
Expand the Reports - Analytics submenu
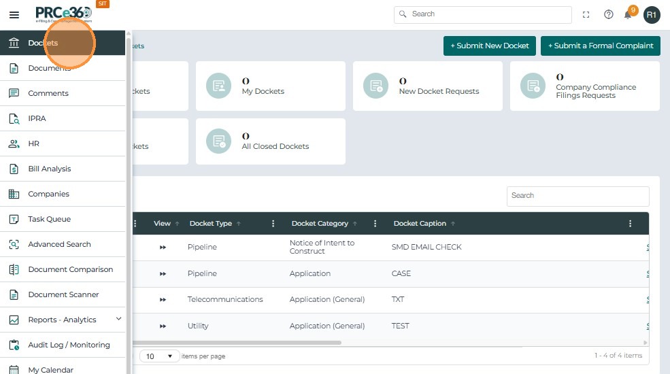(118, 319)
